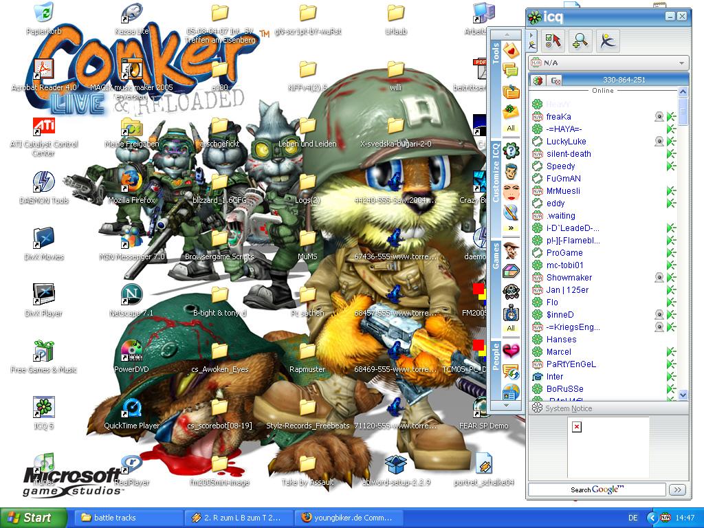Select contact "PaRtYEnGeL" in the list
704x528 pixels.
pos(571,364)
